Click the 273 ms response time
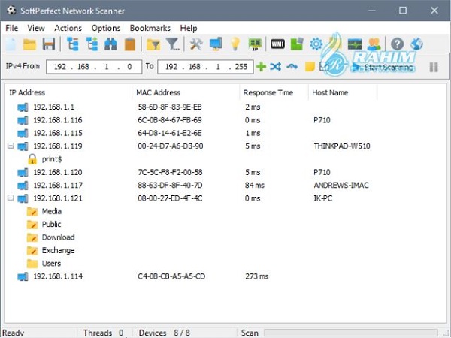 [256, 276]
